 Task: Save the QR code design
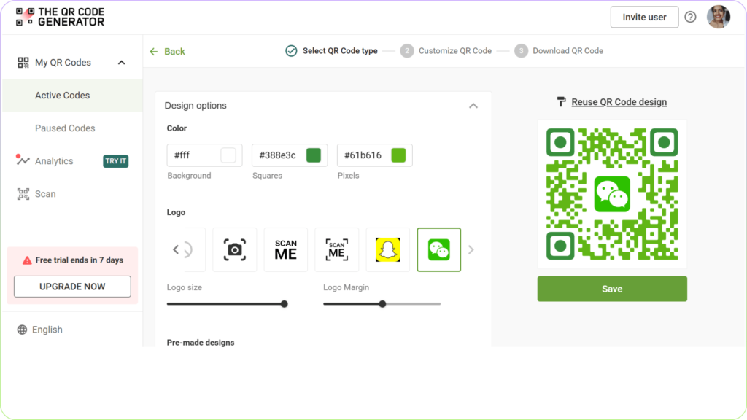(611, 289)
